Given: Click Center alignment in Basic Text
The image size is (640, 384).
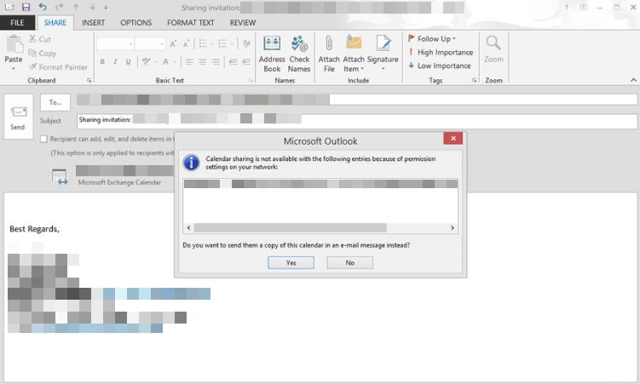Looking at the screenshot, I should point(203,61).
